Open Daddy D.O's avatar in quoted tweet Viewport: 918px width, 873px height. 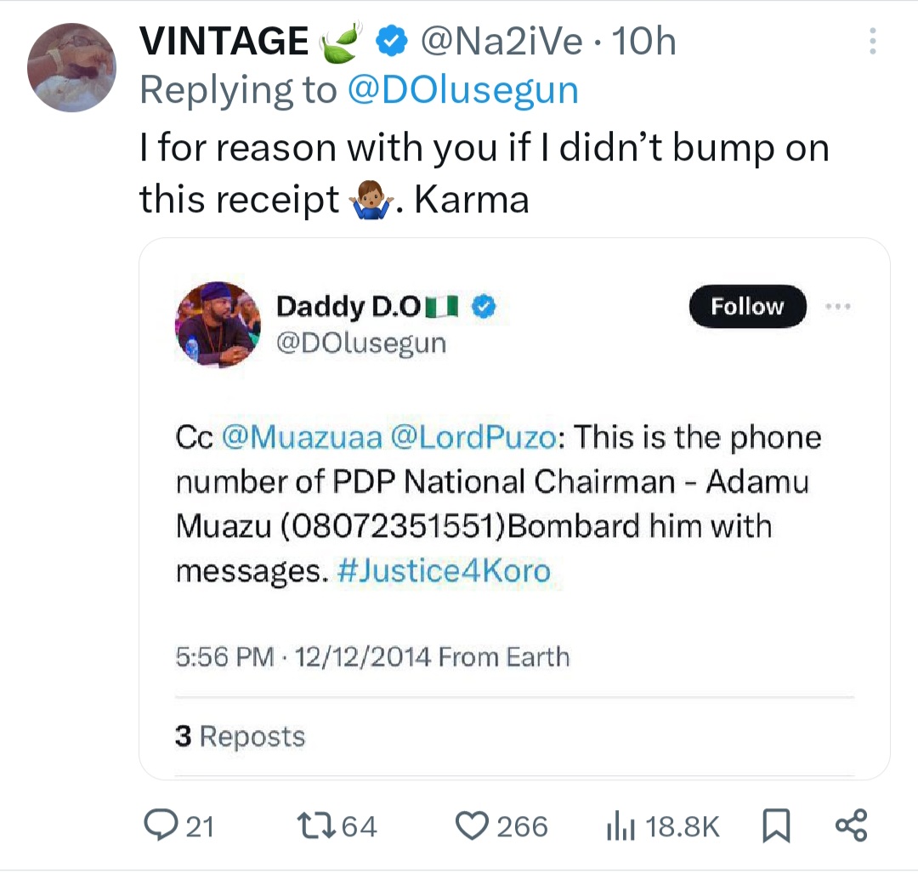[x=218, y=324]
